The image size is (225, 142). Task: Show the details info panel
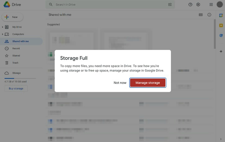click(x=209, y=15)
